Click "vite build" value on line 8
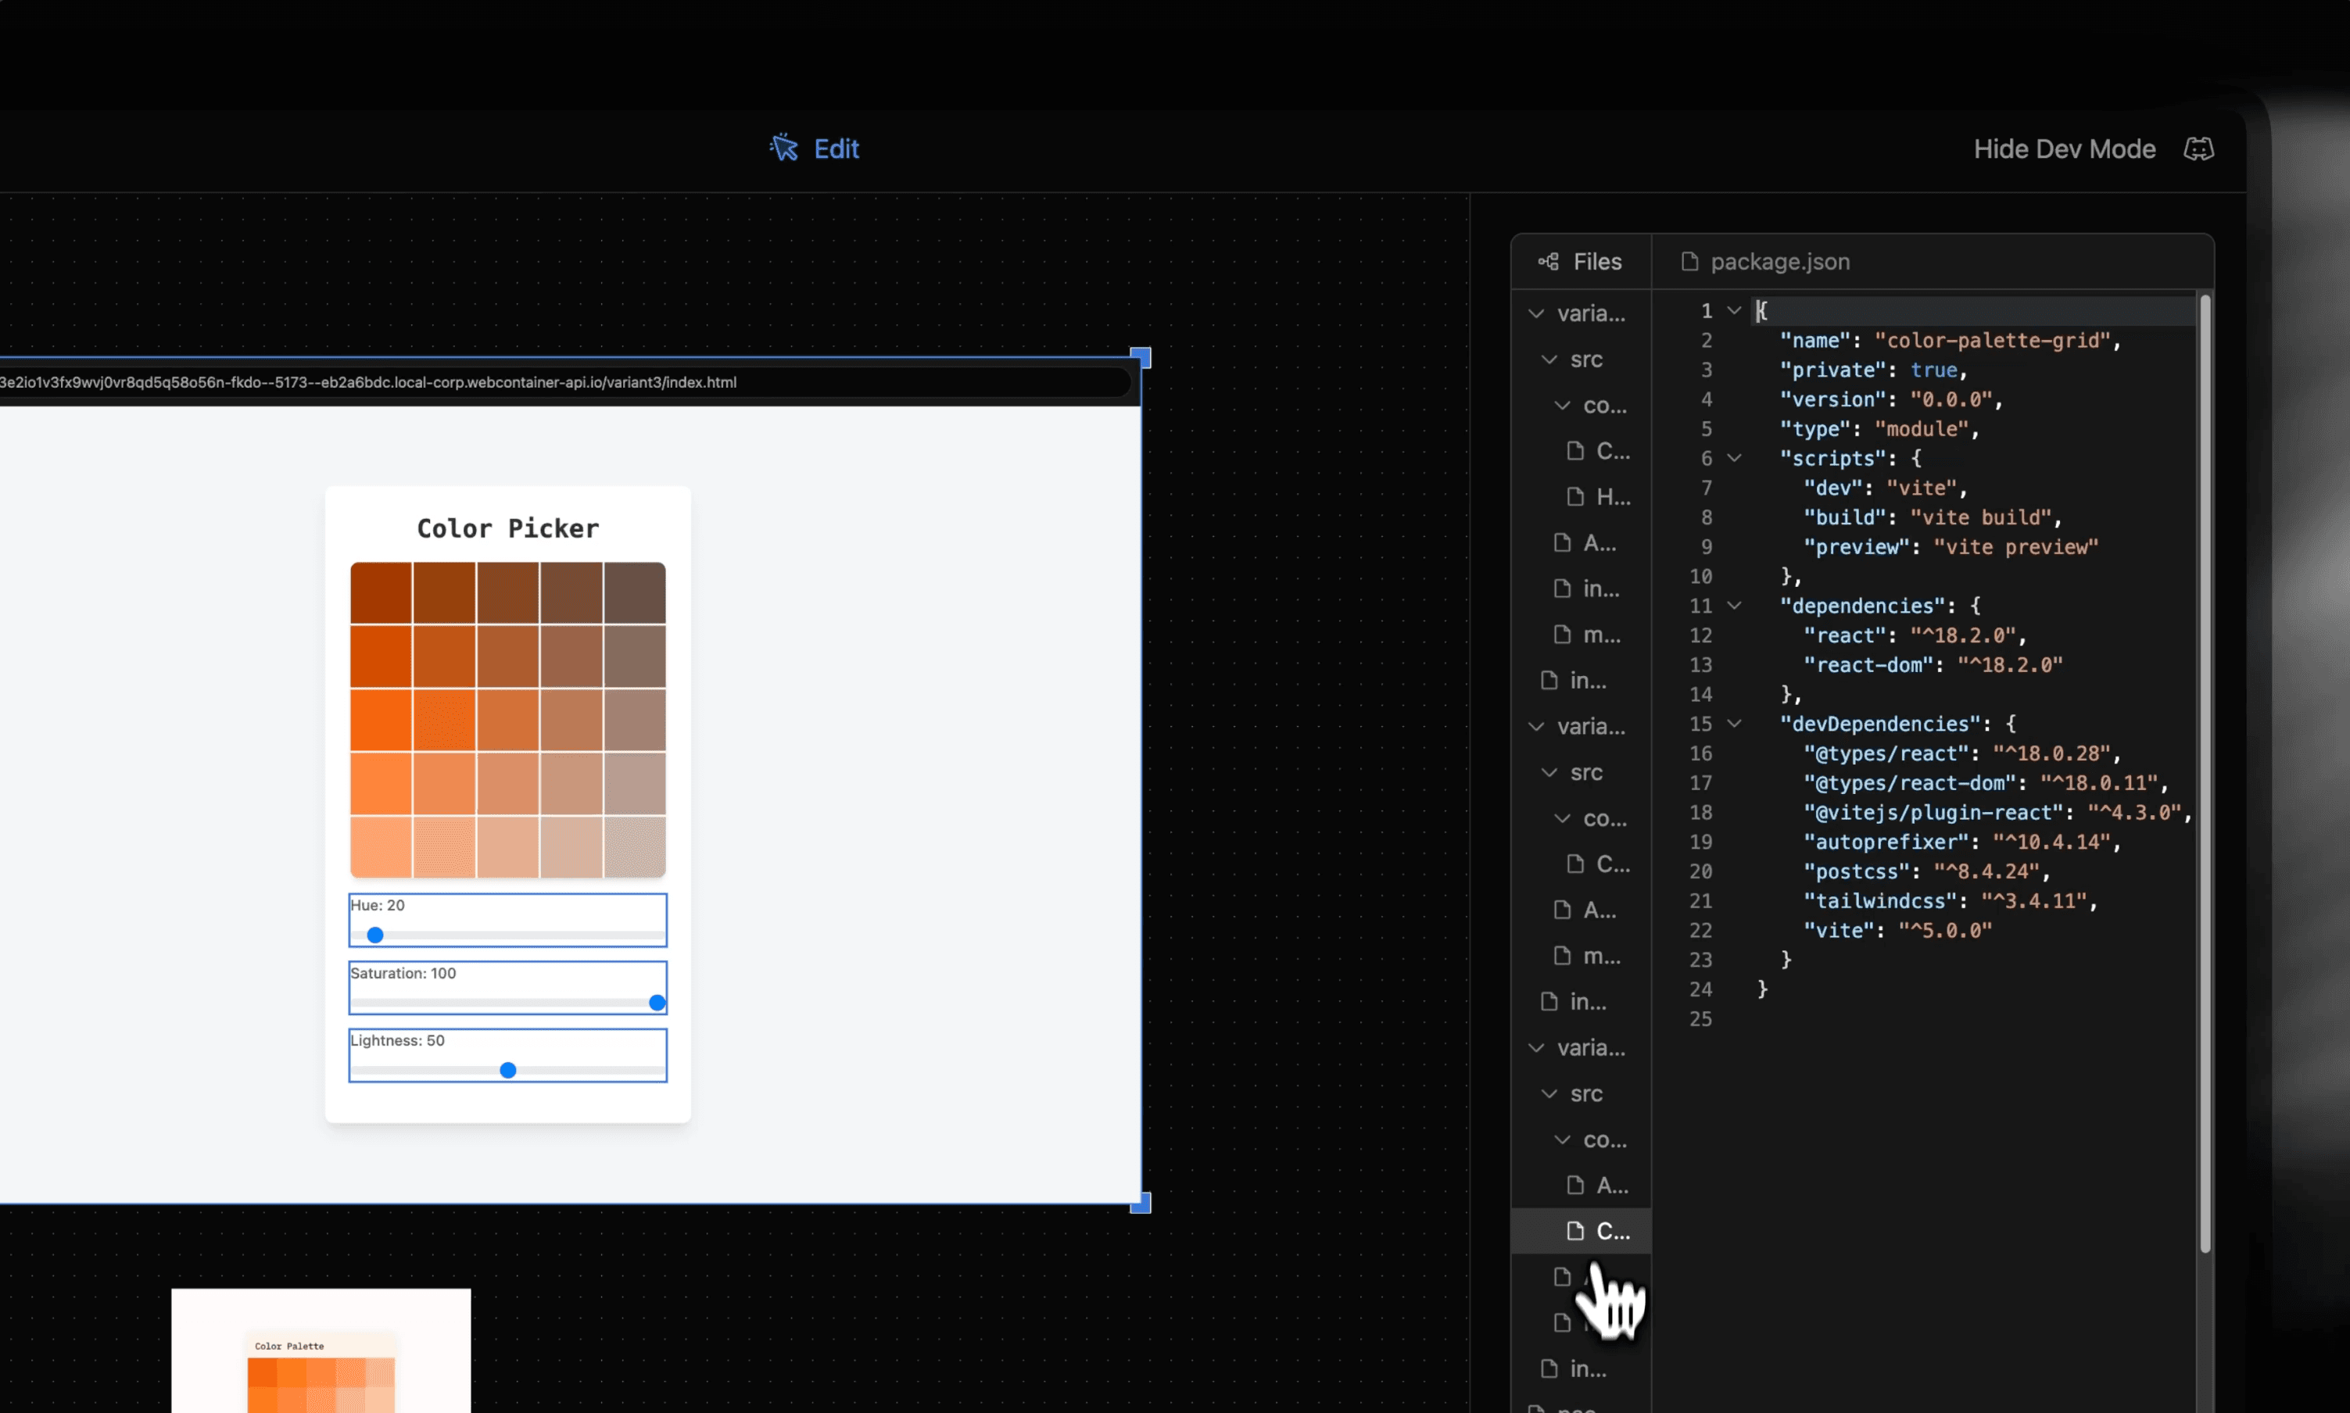Screen dimensions: 2350x1413 [x=1980, y=517]
